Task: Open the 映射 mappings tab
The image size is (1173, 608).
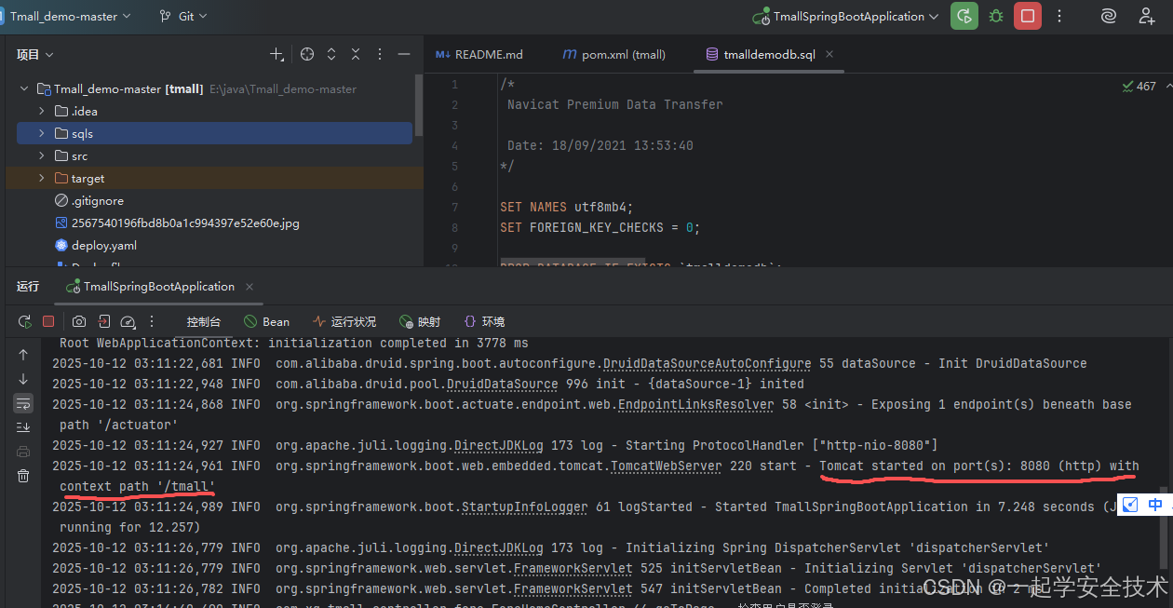Action: click(420, 322)
